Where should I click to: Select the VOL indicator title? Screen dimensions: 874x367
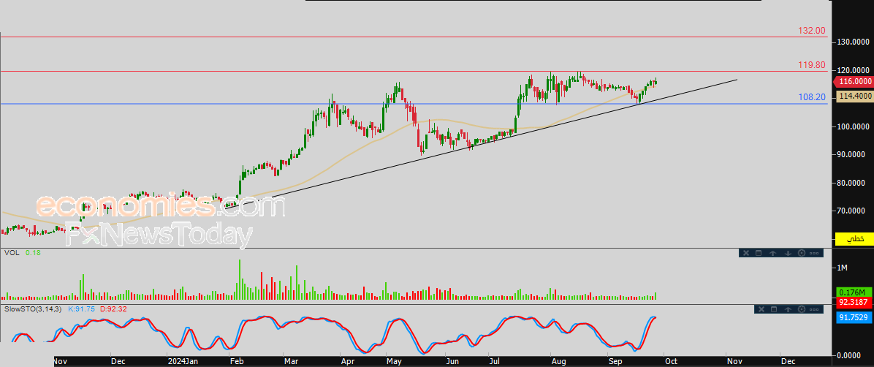point(11,253)
